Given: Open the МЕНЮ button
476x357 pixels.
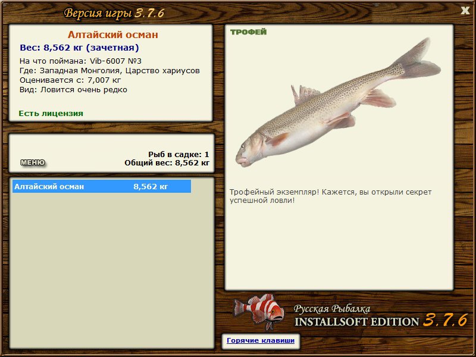Looking at the screenshot, I should coord(33,162).
